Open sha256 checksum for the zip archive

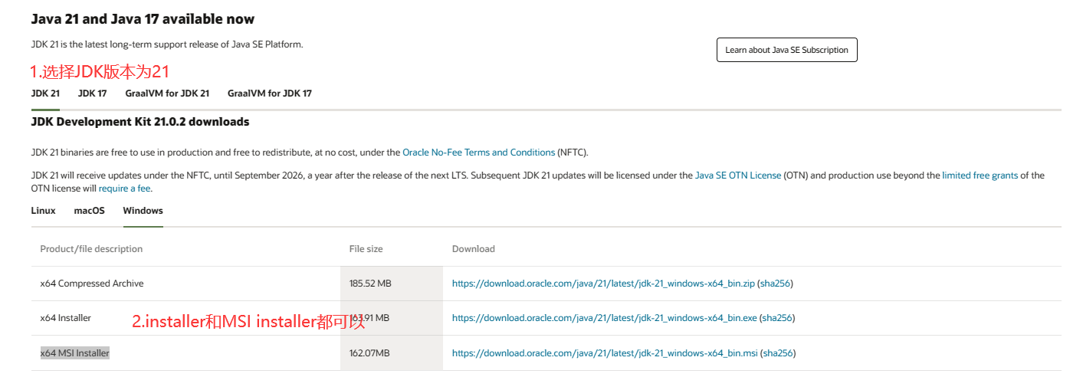click(x=775, y=284)
